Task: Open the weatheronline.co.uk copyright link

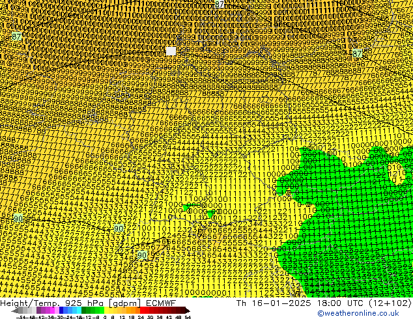Action: tap(358, 313)
